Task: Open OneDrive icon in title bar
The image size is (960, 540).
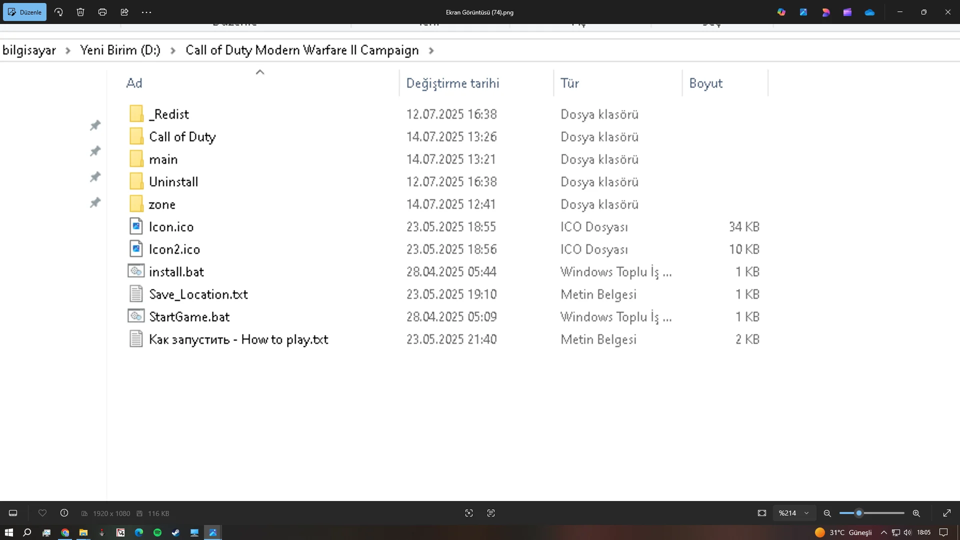Action: pyautogui.click(x=869, y=12)
